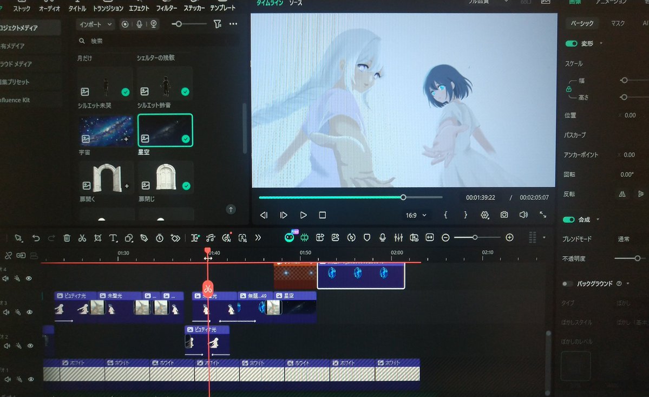Open timeline track layout options dropdown

coord(544,238)
